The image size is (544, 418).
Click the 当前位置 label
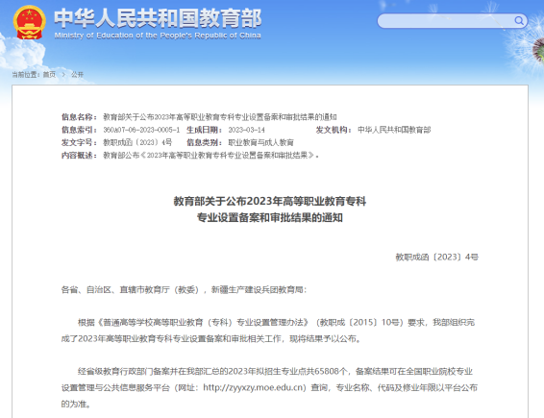click(26, 75)
